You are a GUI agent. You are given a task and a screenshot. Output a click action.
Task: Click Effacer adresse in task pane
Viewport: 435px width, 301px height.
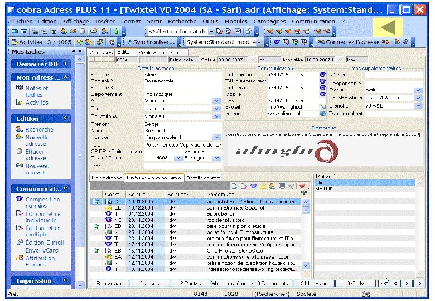[36, 155]
